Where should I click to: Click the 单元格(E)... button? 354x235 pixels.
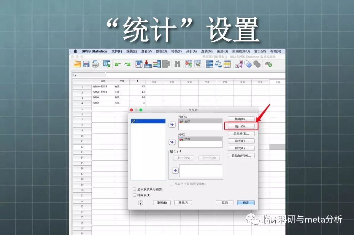[x=241, y=134]
